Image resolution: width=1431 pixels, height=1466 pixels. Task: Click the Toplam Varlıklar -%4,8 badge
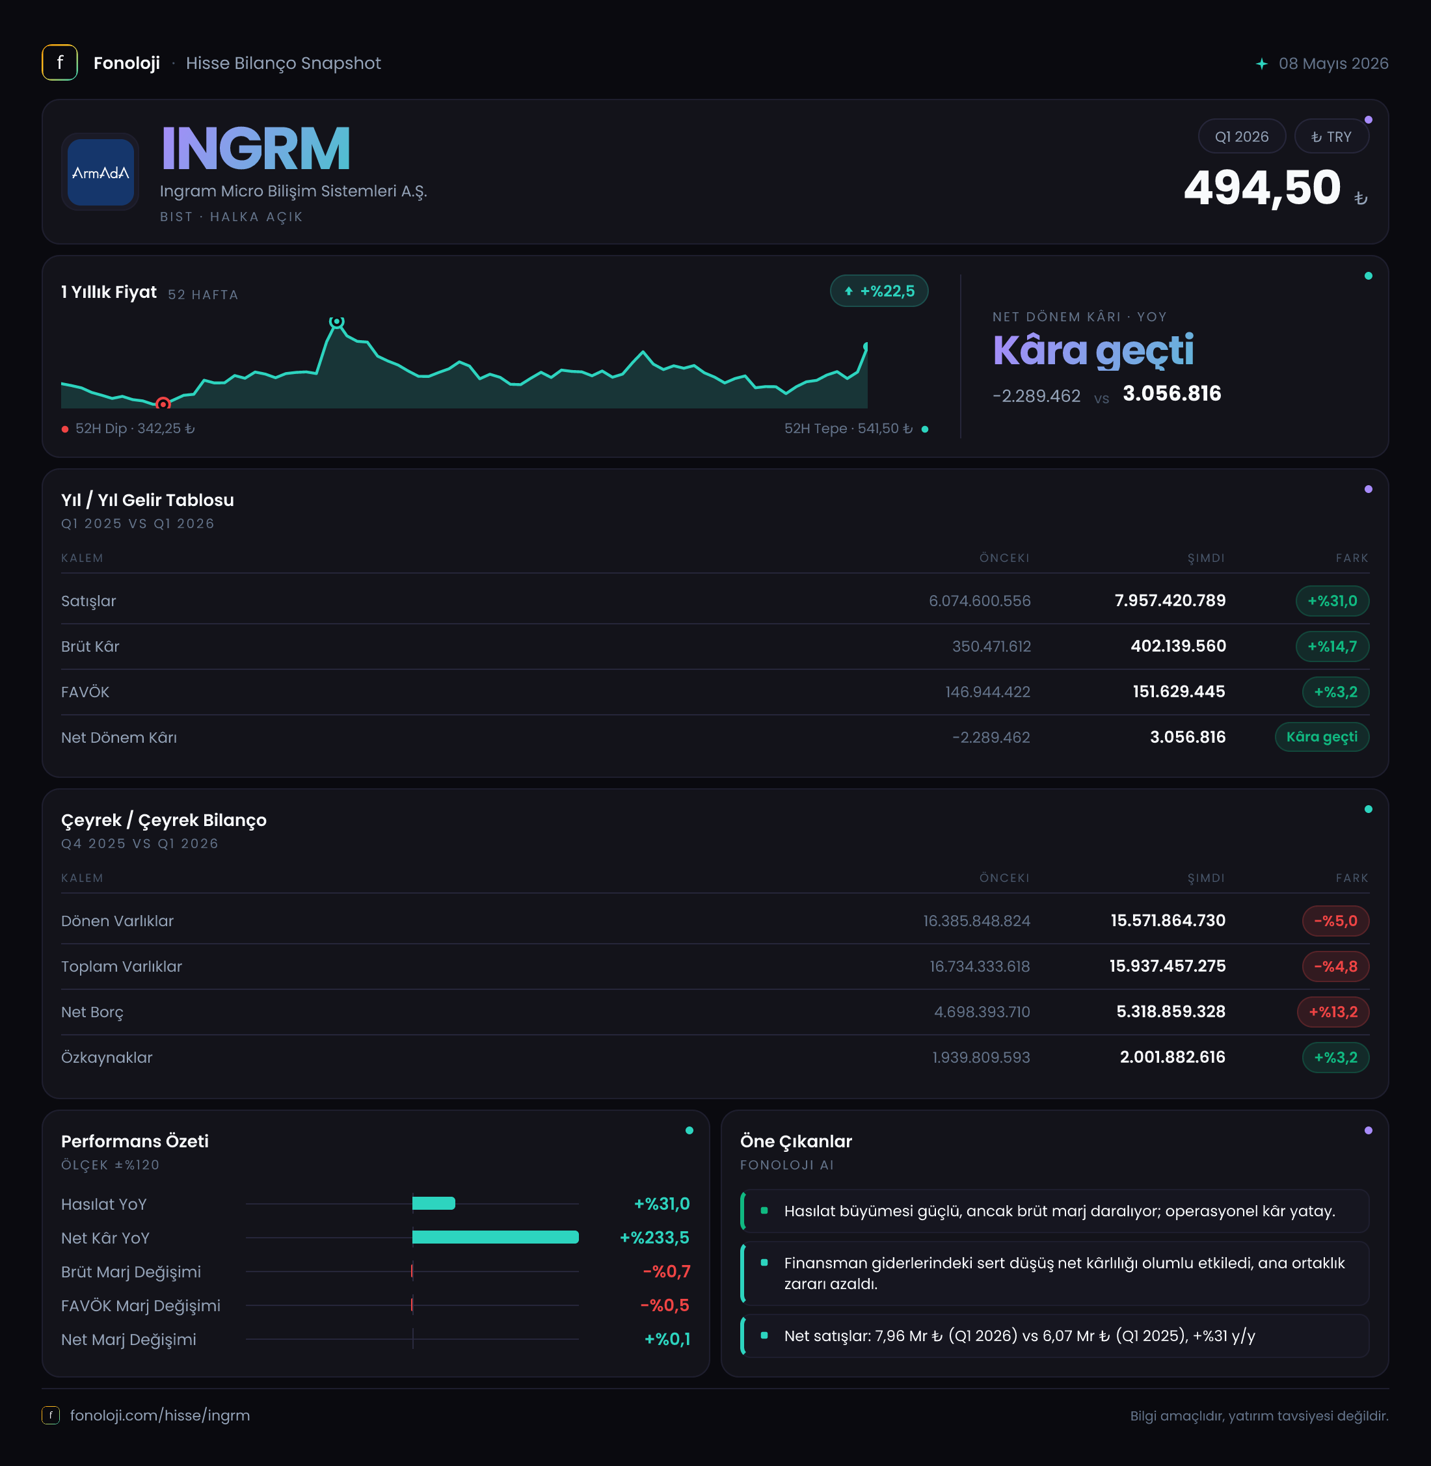1335,966
